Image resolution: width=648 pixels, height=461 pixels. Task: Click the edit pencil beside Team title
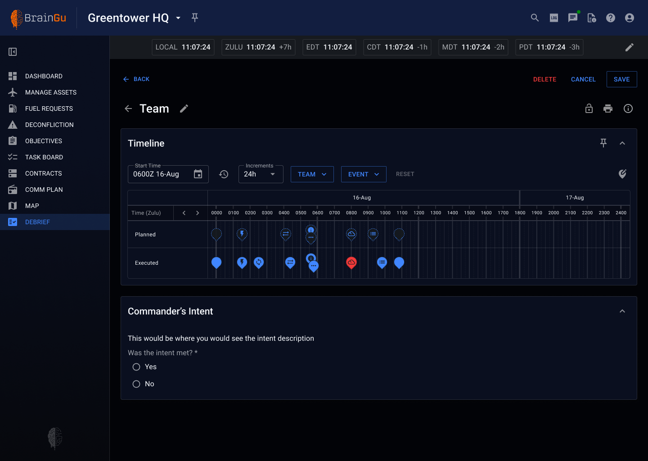tap(184, 108)
